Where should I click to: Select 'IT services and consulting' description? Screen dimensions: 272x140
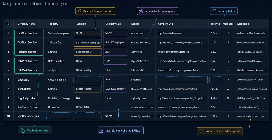pyautogui.click(x=248, y=107)
